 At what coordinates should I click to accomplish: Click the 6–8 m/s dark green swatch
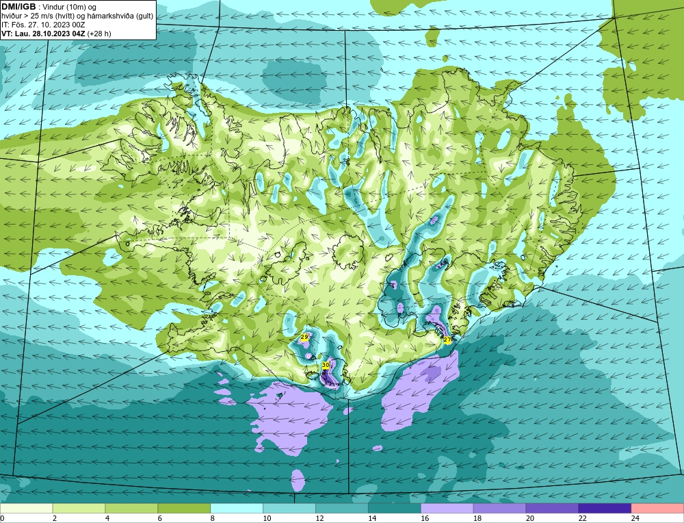coord(184,509)
